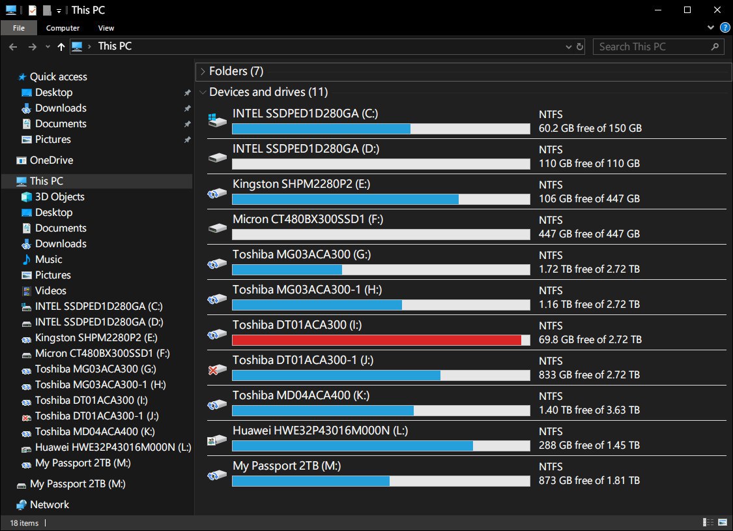Image resolution: width=733 pixels, height=531 pixels.
Task: Open the Help question mark icon
Action: point(725,27)
